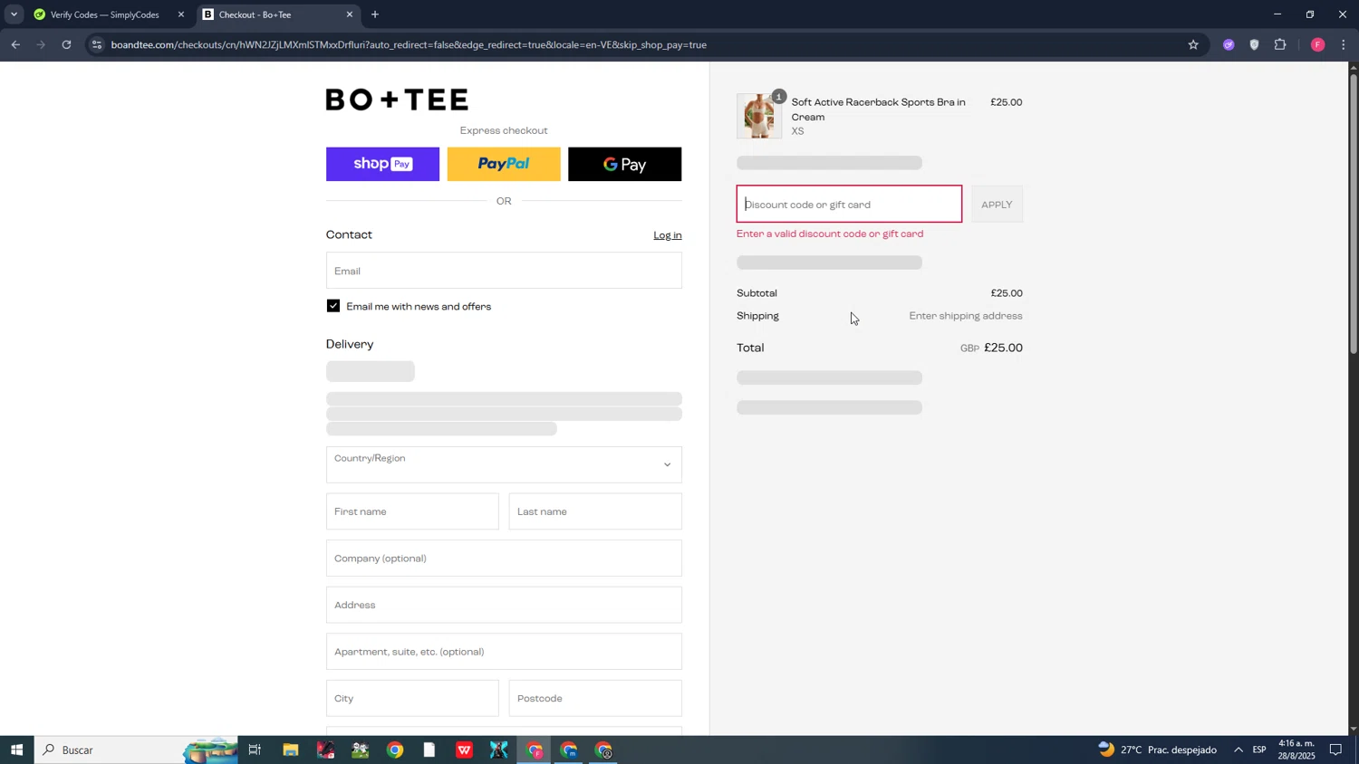
Task: Open the Chrome icon on the taskbar
Action: 395,750
